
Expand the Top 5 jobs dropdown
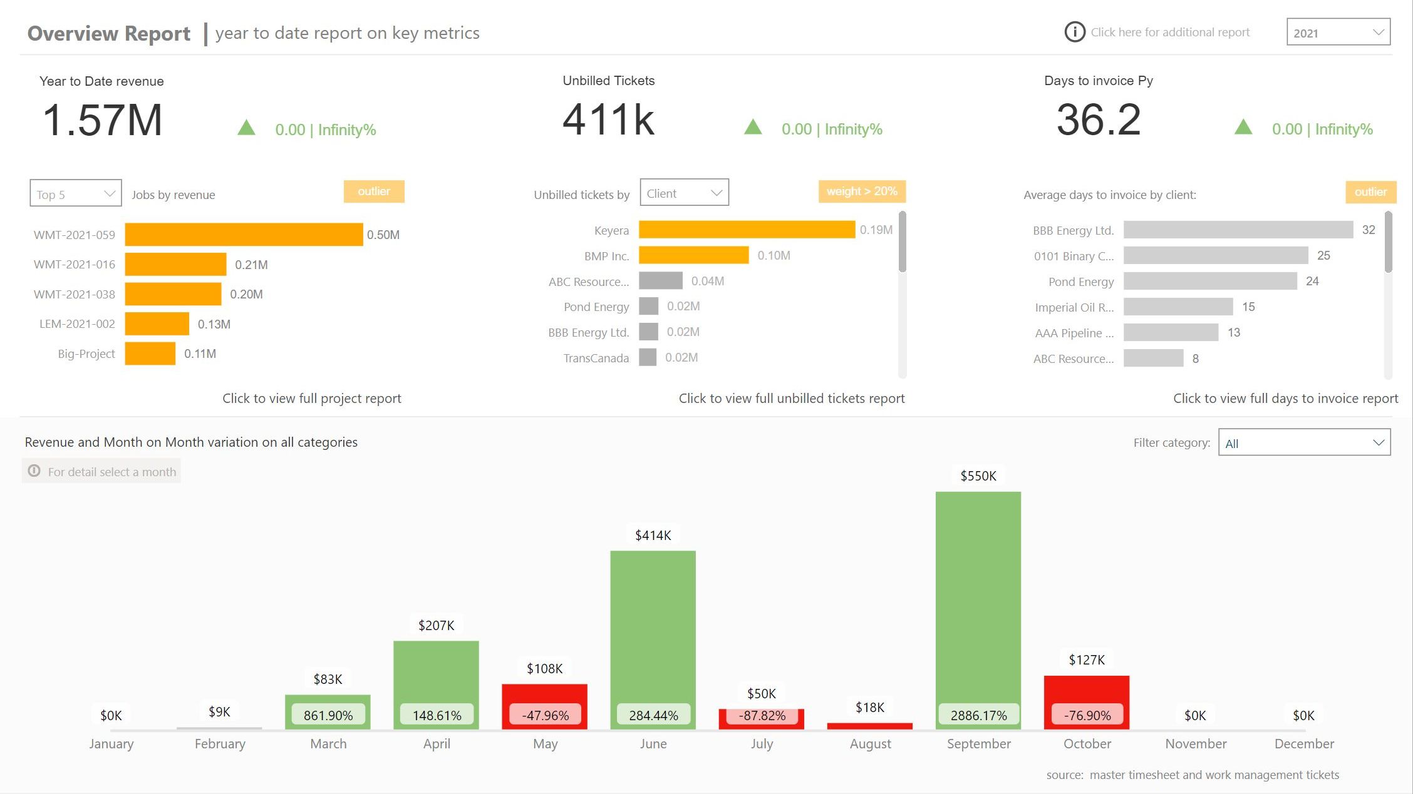point(76,193)
